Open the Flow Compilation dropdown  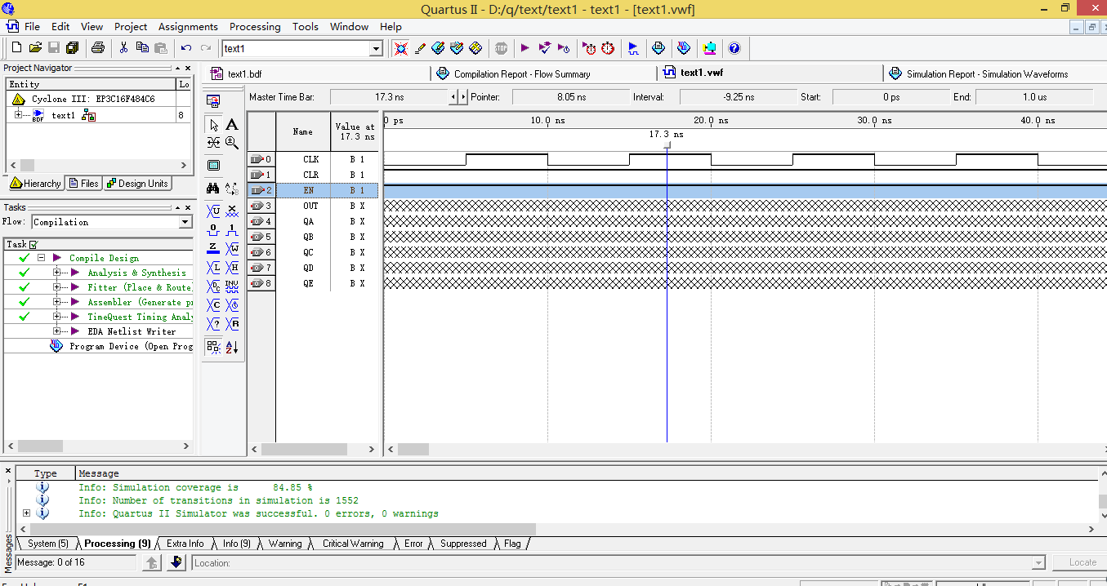coord(185,222)
